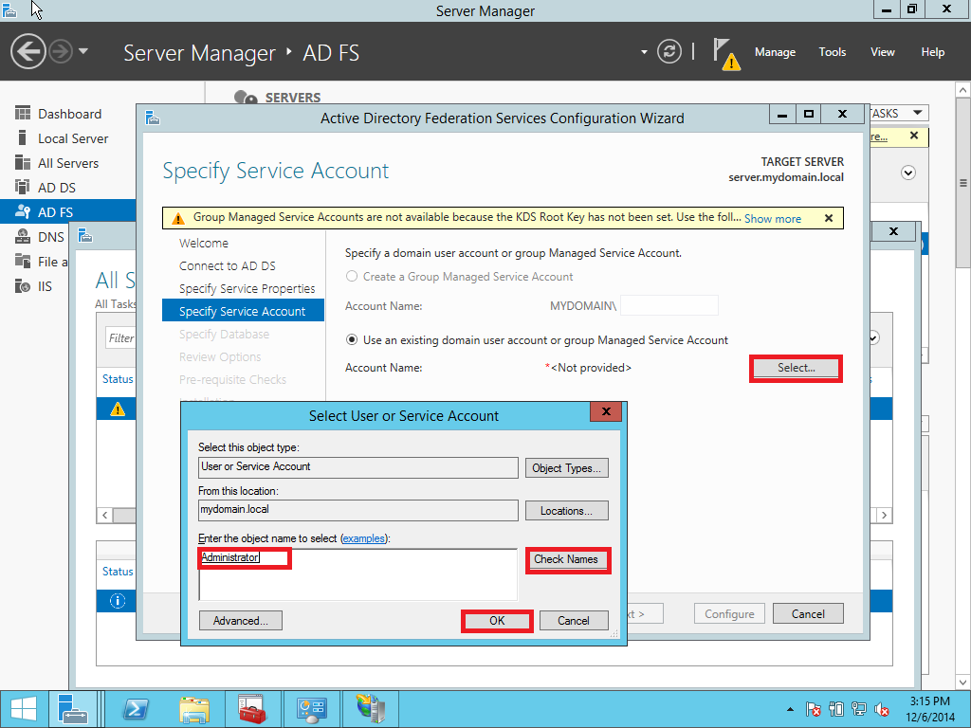Open File Explorer from the taskbar
This screenshot has width=971, height=728.
point(193,708)
